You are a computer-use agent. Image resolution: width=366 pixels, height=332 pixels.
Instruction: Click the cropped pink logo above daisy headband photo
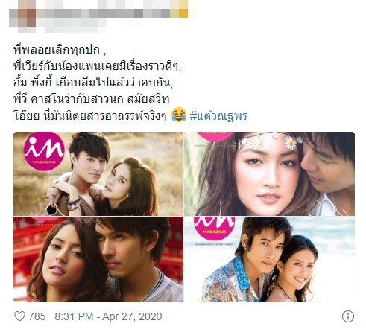pyautogui.click(x=215, y=136)
